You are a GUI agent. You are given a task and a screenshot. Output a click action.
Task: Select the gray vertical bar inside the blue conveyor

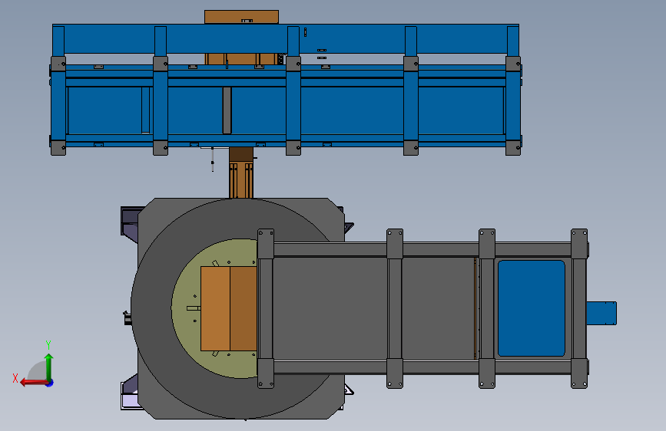(227, 110)
